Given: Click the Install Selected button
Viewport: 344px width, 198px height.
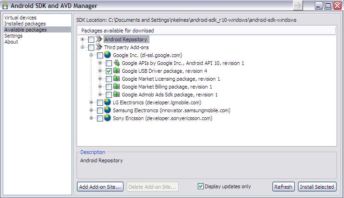Looking at the screenshot, I should point(317,187).
